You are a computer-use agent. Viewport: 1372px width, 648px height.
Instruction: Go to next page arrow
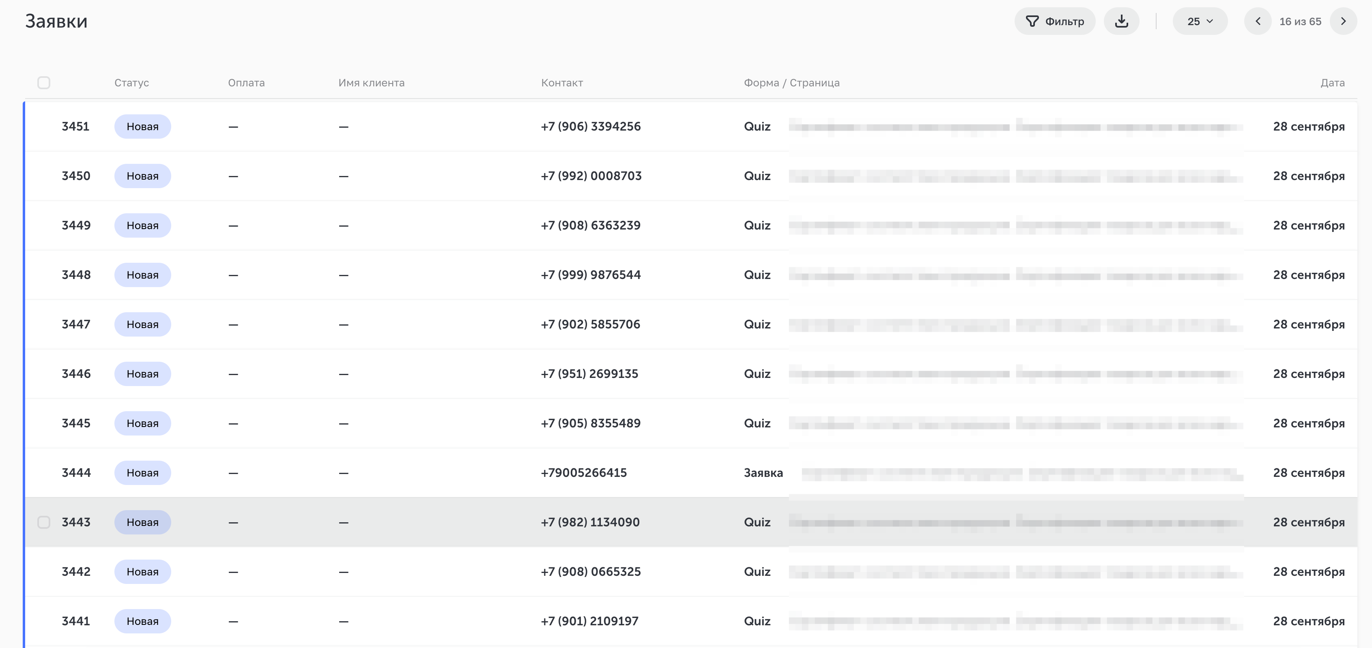coord(1343,21)
